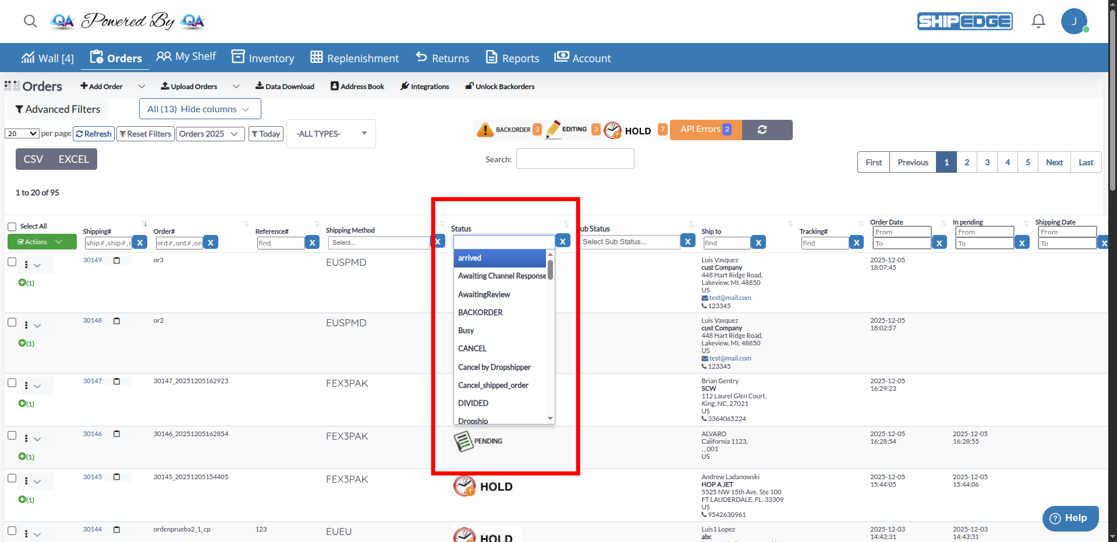Click green plus icon under order 30147
The image size is (1117, 542).
(22, 404)
